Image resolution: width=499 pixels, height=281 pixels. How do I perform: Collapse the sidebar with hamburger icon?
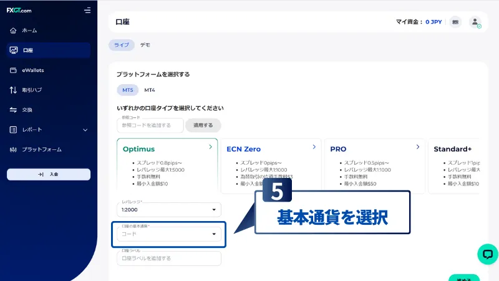(87, 11)
